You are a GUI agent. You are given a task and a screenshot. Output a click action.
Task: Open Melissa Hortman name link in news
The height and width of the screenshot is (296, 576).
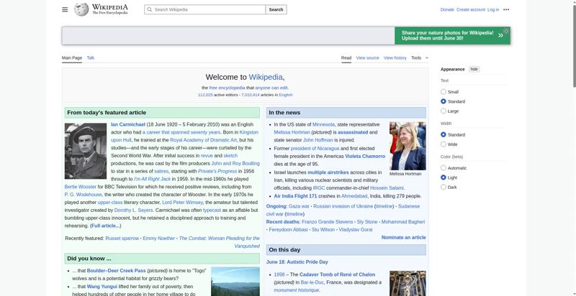[x=292, y=132]
